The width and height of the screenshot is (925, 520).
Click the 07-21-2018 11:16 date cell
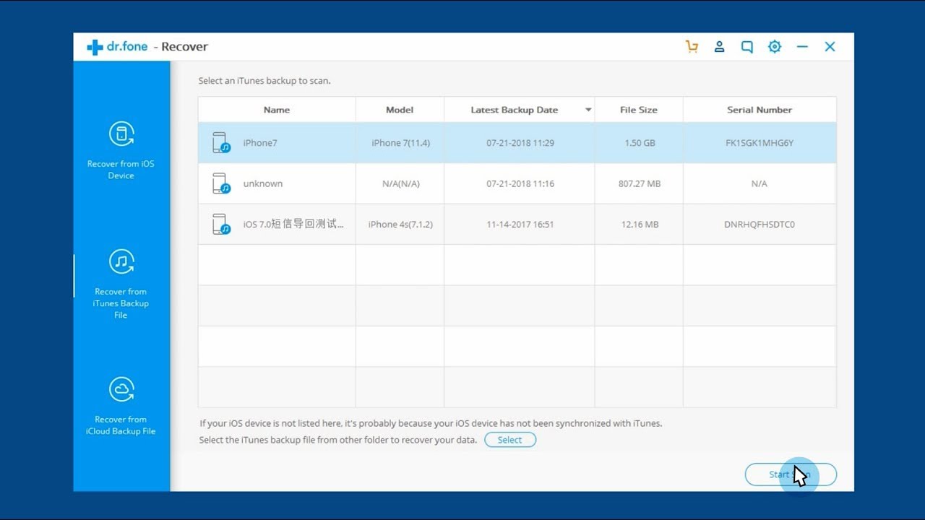pos(520,183)
